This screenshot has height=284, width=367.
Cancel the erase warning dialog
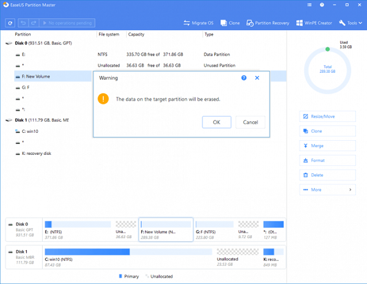250,122
